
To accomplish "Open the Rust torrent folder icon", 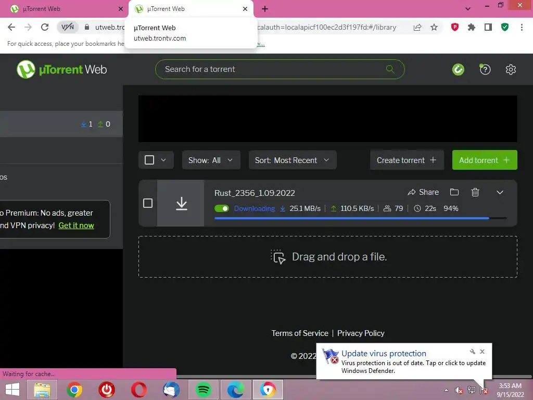I will [x=454, y=192].
